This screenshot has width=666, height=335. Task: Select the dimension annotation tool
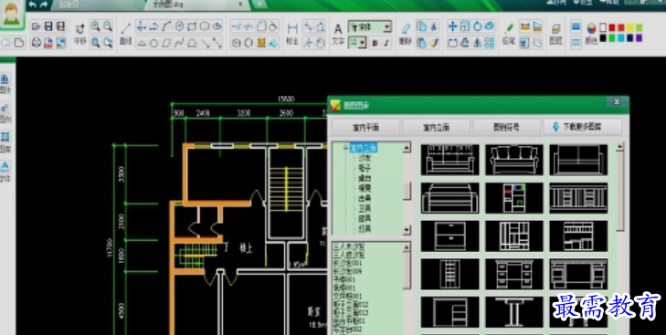(x=292, y=29)
